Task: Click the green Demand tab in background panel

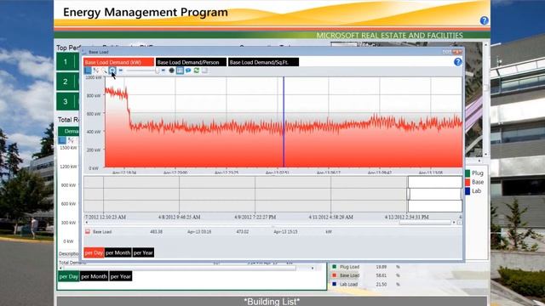Action: (x=68, y=131)
